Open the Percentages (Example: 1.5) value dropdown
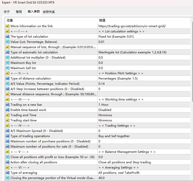Viewport: 193px width, 181px height. tap(144, 79)
